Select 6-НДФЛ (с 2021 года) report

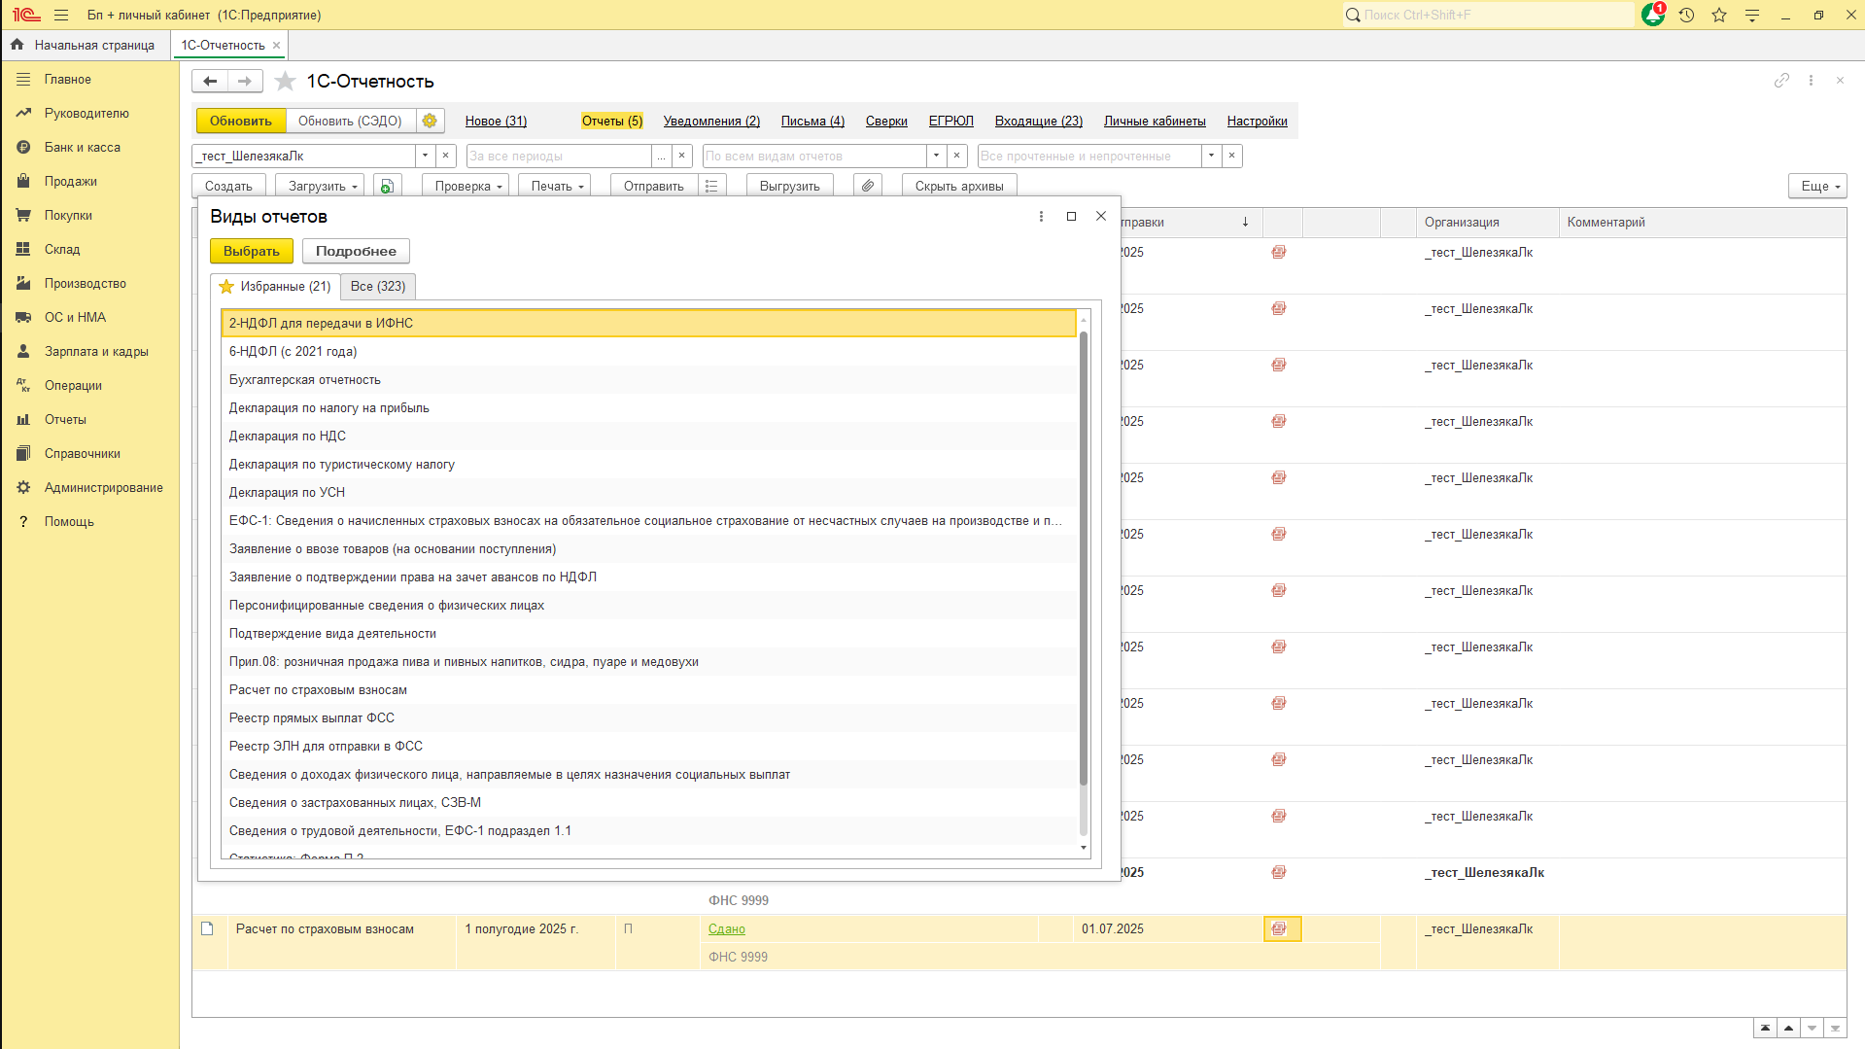[x=649, y=351]
